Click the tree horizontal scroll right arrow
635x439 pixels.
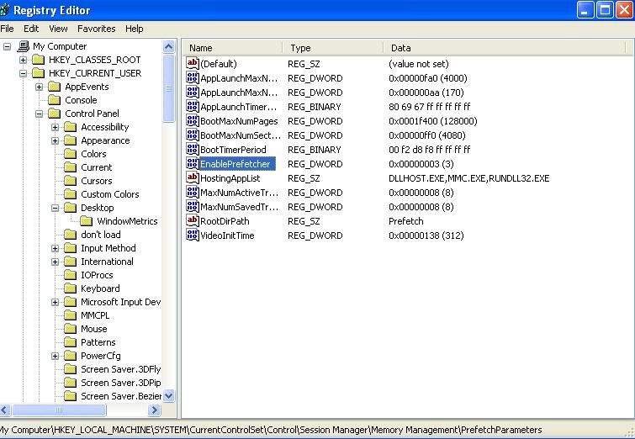154,410
